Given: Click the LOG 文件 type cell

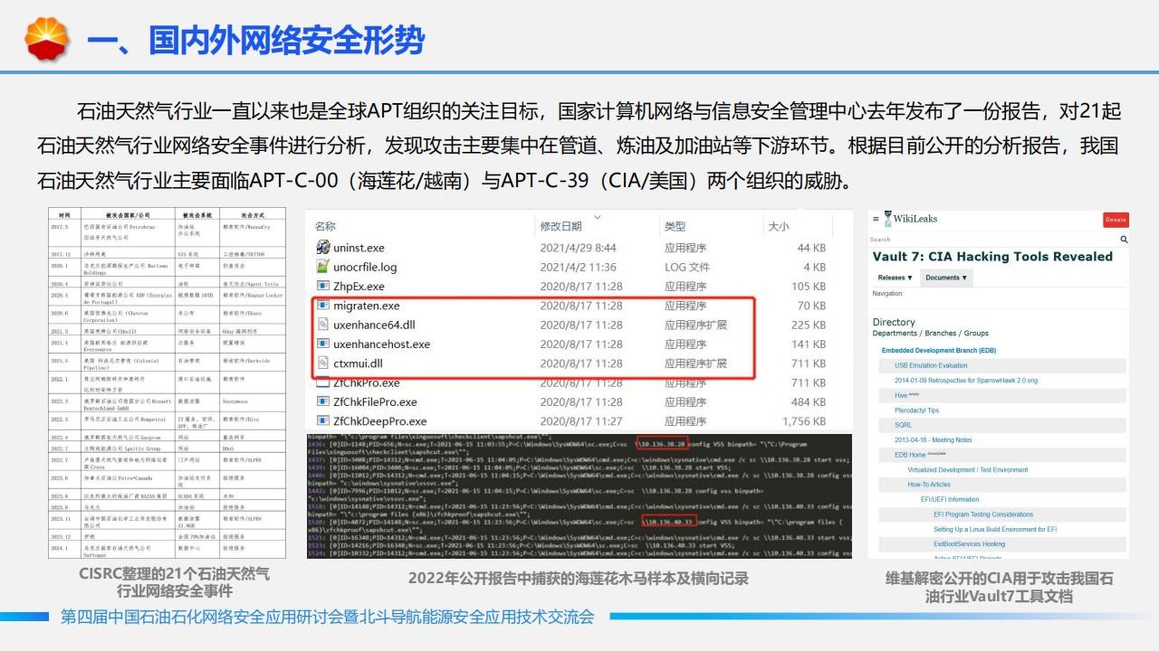Looking at the screenshot, I should point(687,267).
